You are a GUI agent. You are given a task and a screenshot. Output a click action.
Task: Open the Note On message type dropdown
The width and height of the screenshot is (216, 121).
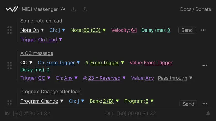[32, 30]
